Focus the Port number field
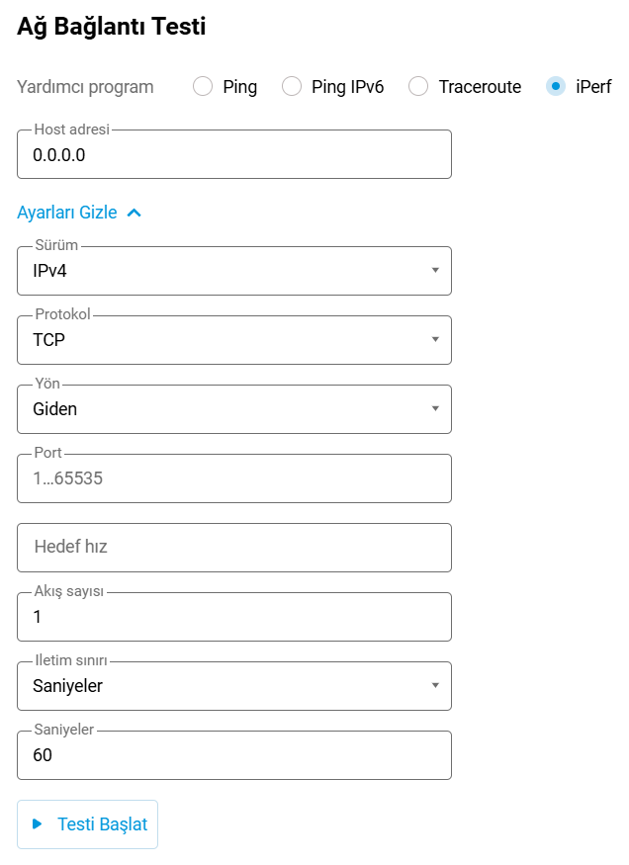 233,478
